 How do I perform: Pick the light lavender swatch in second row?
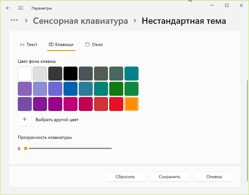[x=40, y=89]
